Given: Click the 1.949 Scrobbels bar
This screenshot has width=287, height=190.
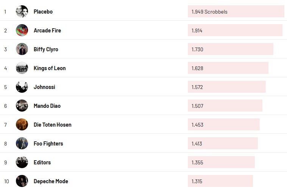Looking at the screenshot, I should click(x=236, y=11).
